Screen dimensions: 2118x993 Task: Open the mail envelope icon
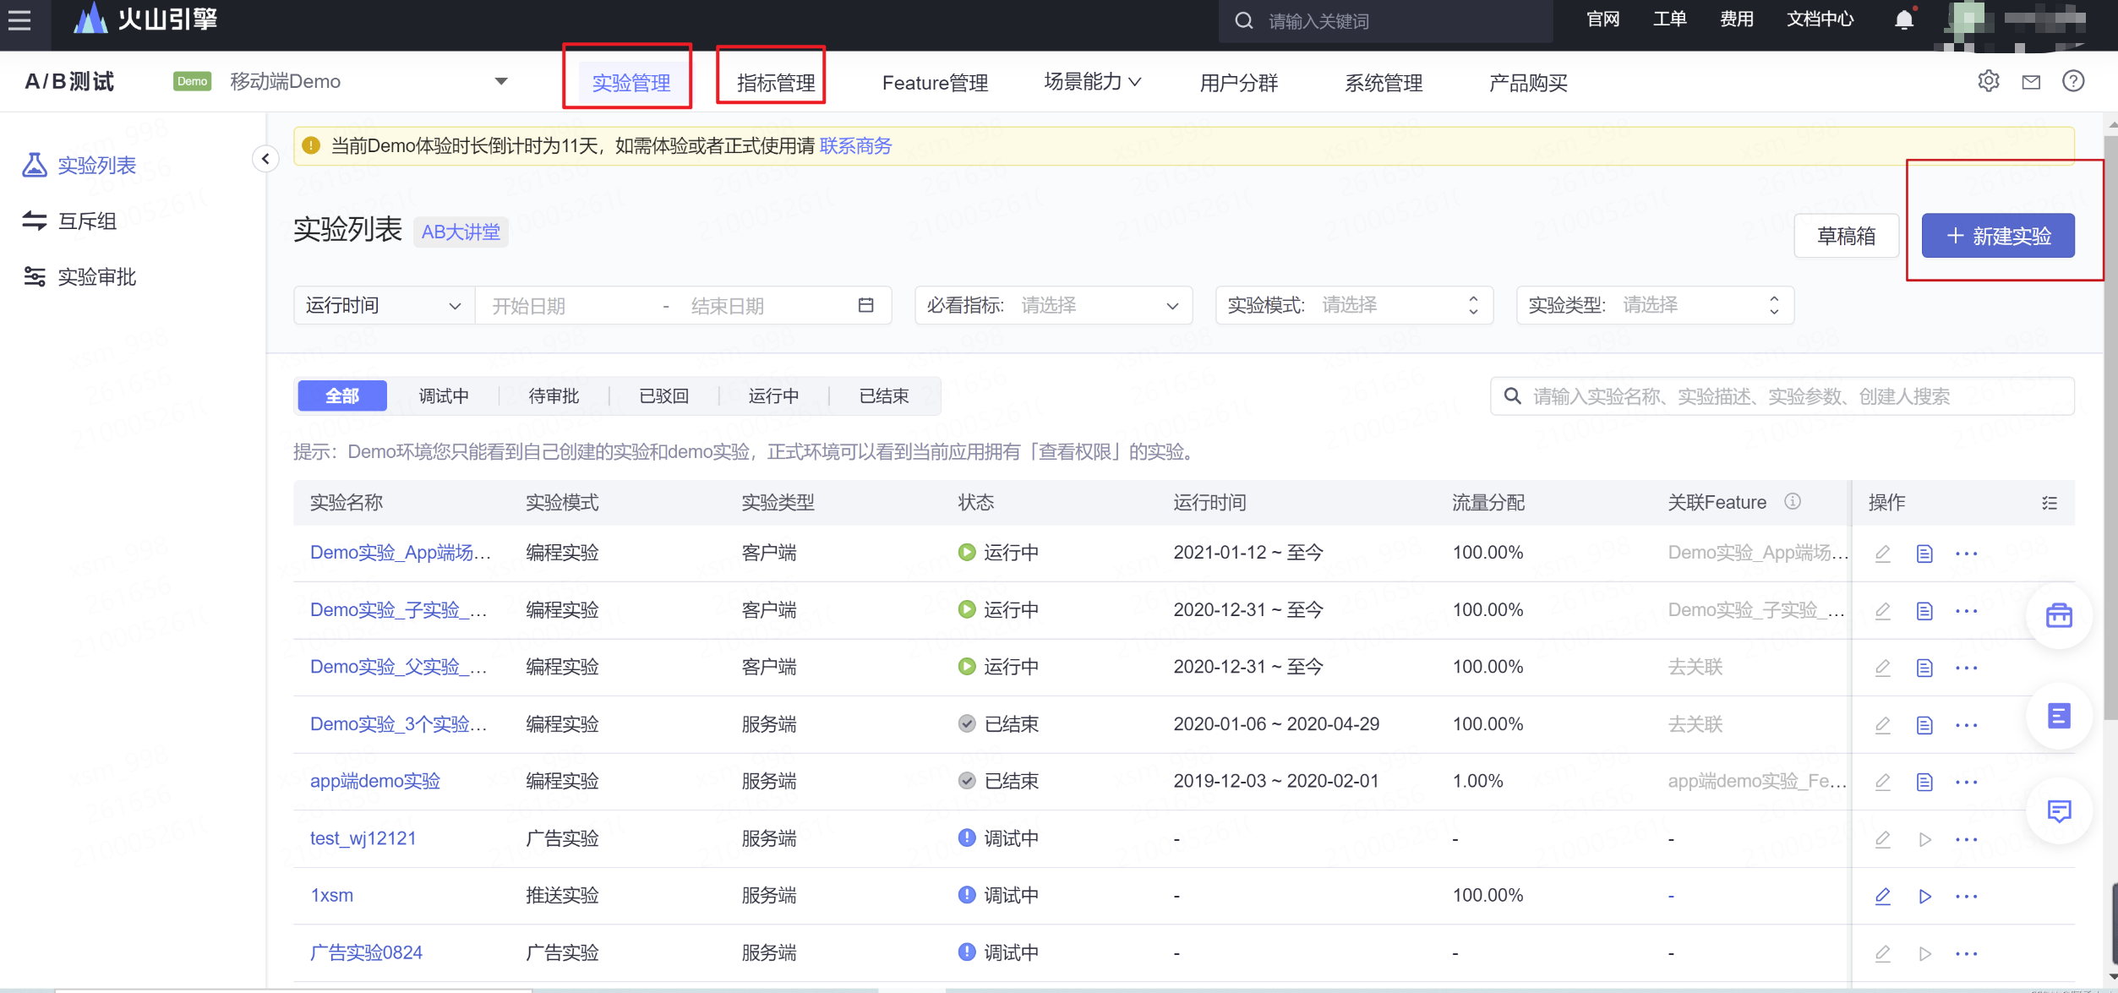2031,82
